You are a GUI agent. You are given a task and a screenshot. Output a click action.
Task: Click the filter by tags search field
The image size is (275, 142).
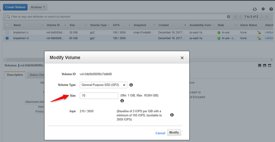[x=118, y=17]
